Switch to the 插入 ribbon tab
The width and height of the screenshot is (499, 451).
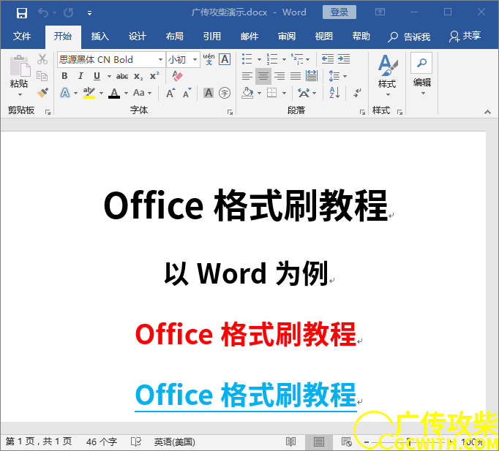tap(100, 36)
